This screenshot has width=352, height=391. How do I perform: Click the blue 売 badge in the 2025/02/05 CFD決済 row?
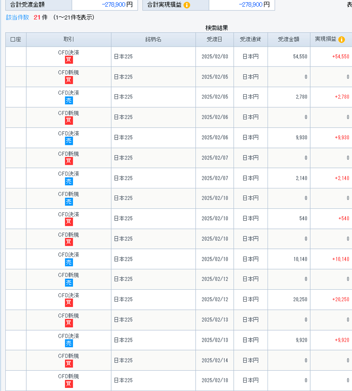pos(69,100)
